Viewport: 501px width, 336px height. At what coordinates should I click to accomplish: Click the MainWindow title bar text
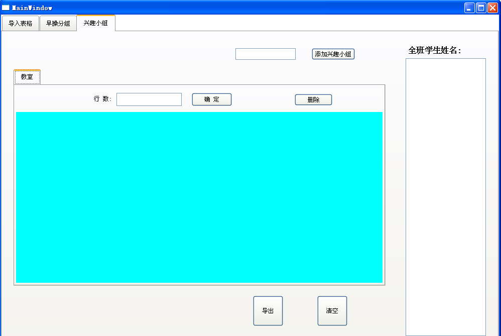point(33,8)
